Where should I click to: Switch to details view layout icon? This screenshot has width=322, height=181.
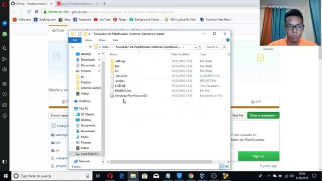coord(221,166)
